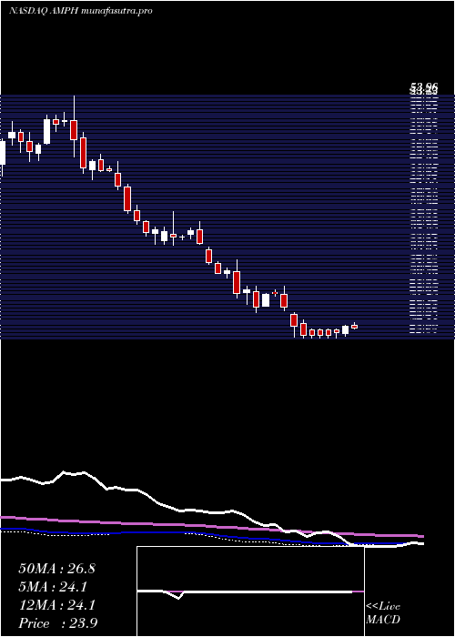
Task: Click the 50MA : 26.8 value
Action: tap(56, 569)
